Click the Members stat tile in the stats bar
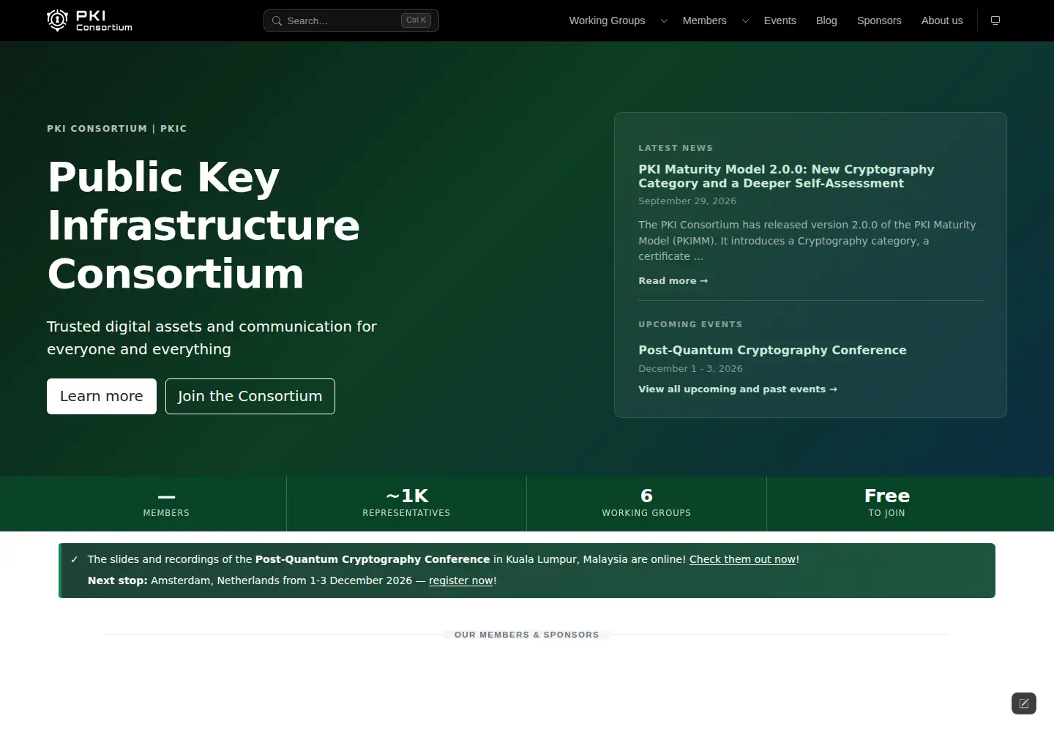The image size is (1054, 732). pos(166,503)
